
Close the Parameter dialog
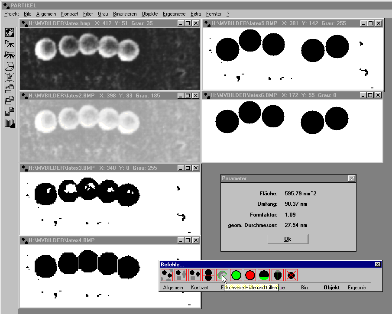tap(351, 178)
